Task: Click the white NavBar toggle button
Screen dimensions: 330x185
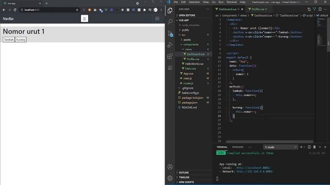Action: click(85, 18)
